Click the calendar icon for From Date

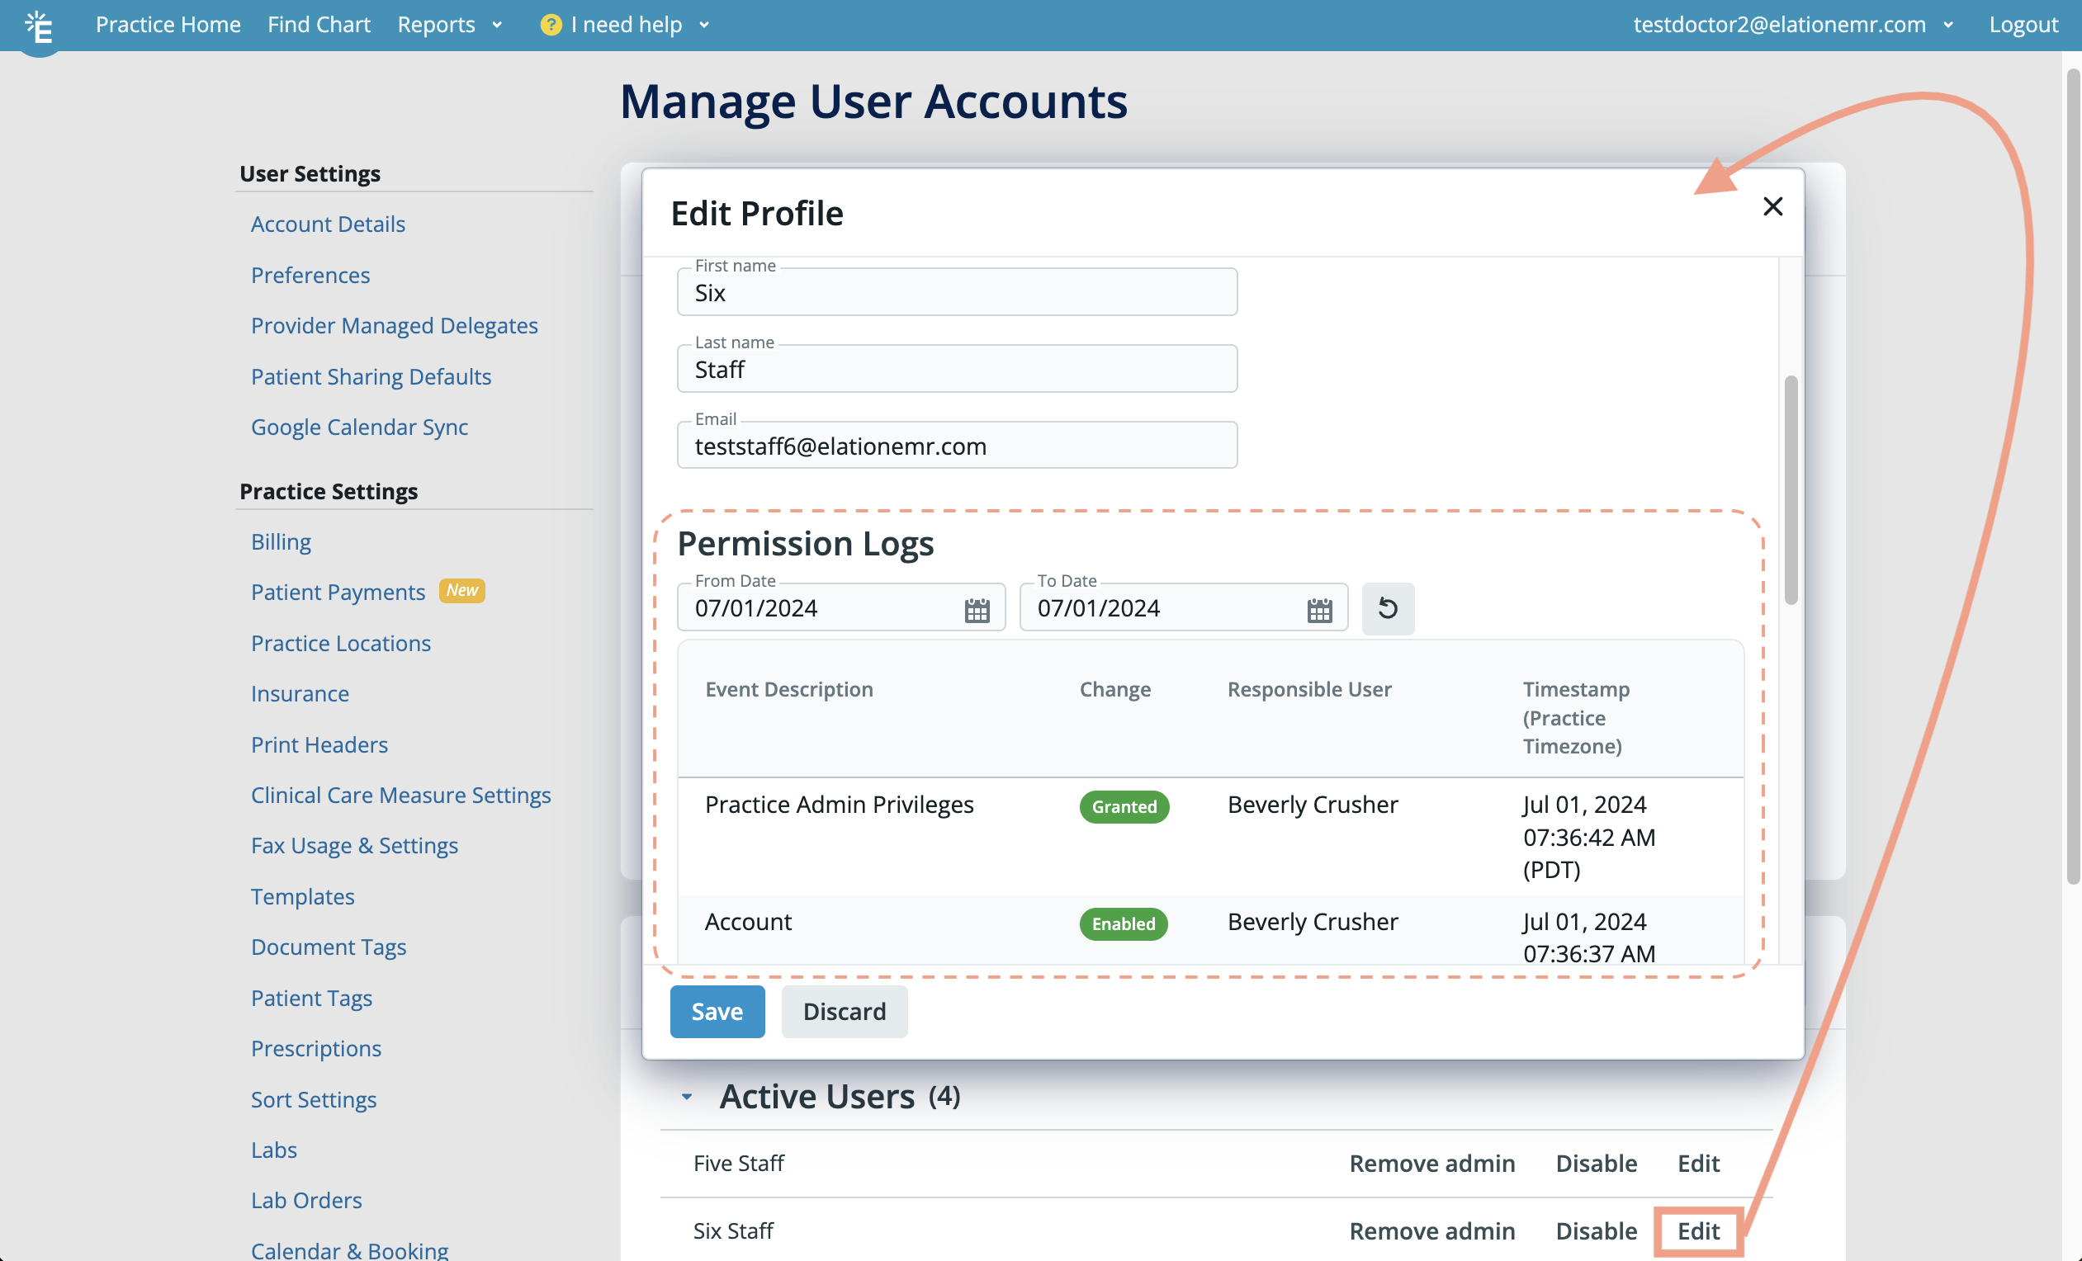tap(976, 607)
